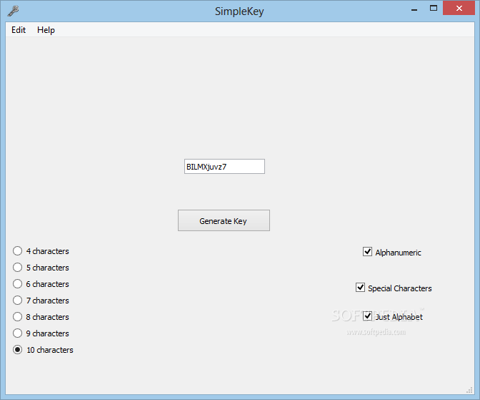Minimize the SimpleKey window
480x400 pixels.
(x=414, y=9)
